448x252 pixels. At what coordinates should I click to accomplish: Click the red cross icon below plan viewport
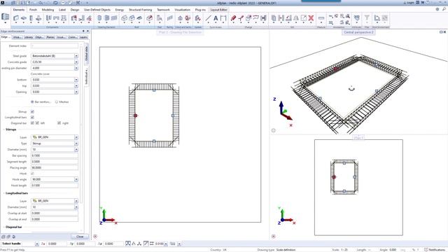click(95, 237)
